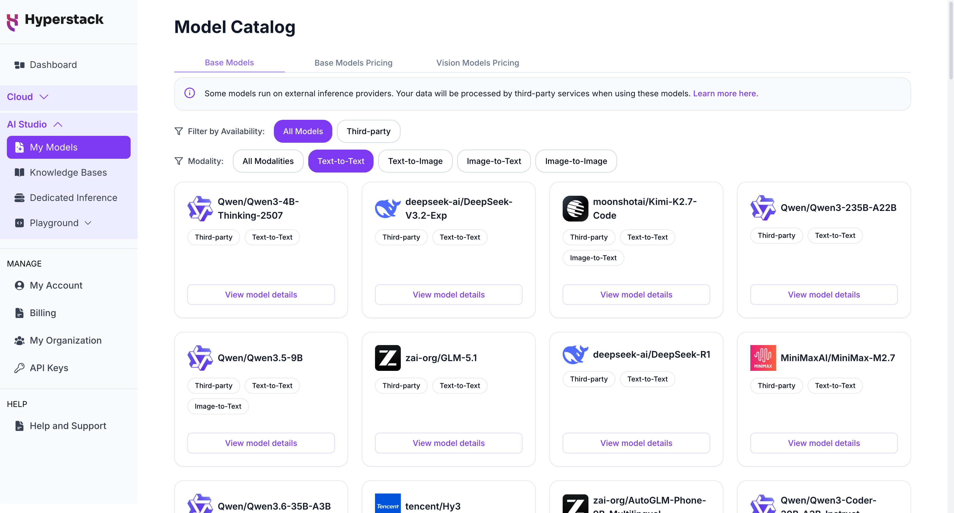Open Dashboard from the sidebar

pos(69,65)
